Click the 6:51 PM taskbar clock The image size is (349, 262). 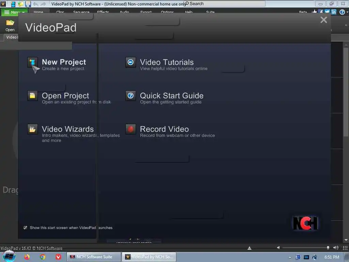click(x=332, y=257)
